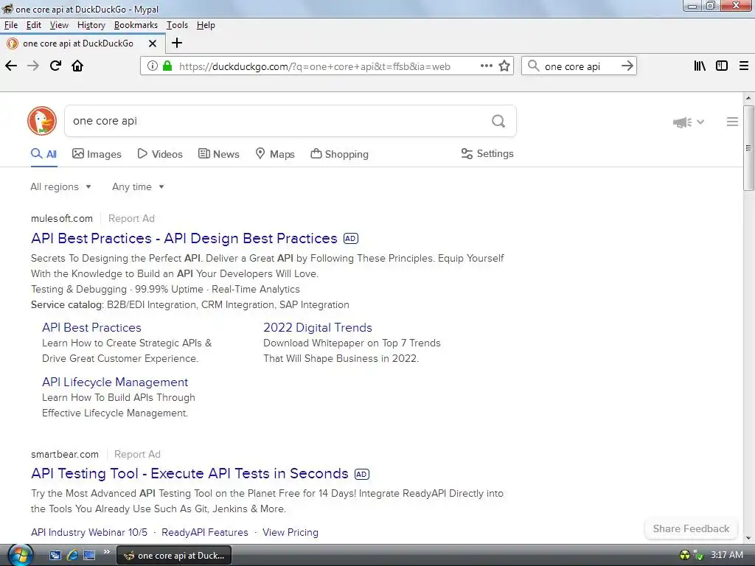Image resolution: width=755 pixels, height=566 pixels.
Task: Open the Help menu
Action: click(206, 25)
